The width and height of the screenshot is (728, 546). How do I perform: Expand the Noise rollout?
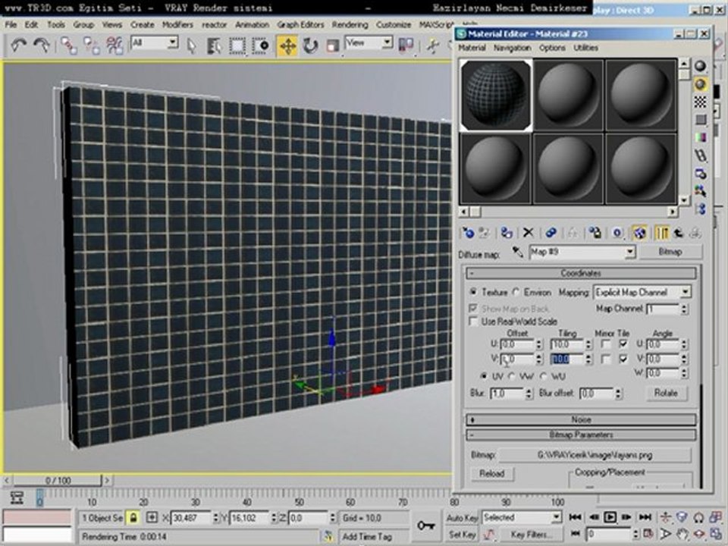(581, 419)
